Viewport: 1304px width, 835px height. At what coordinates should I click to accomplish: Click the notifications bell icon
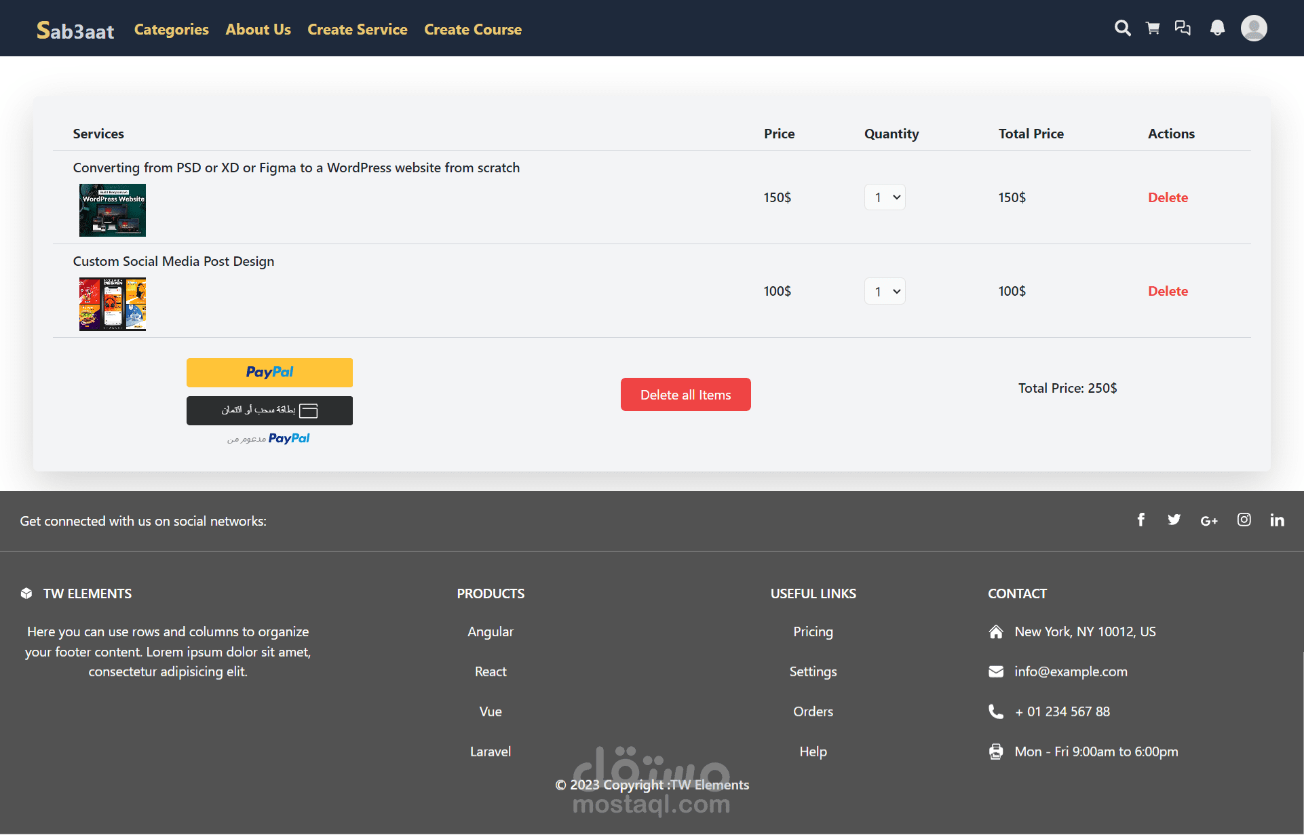(1217, 28)
